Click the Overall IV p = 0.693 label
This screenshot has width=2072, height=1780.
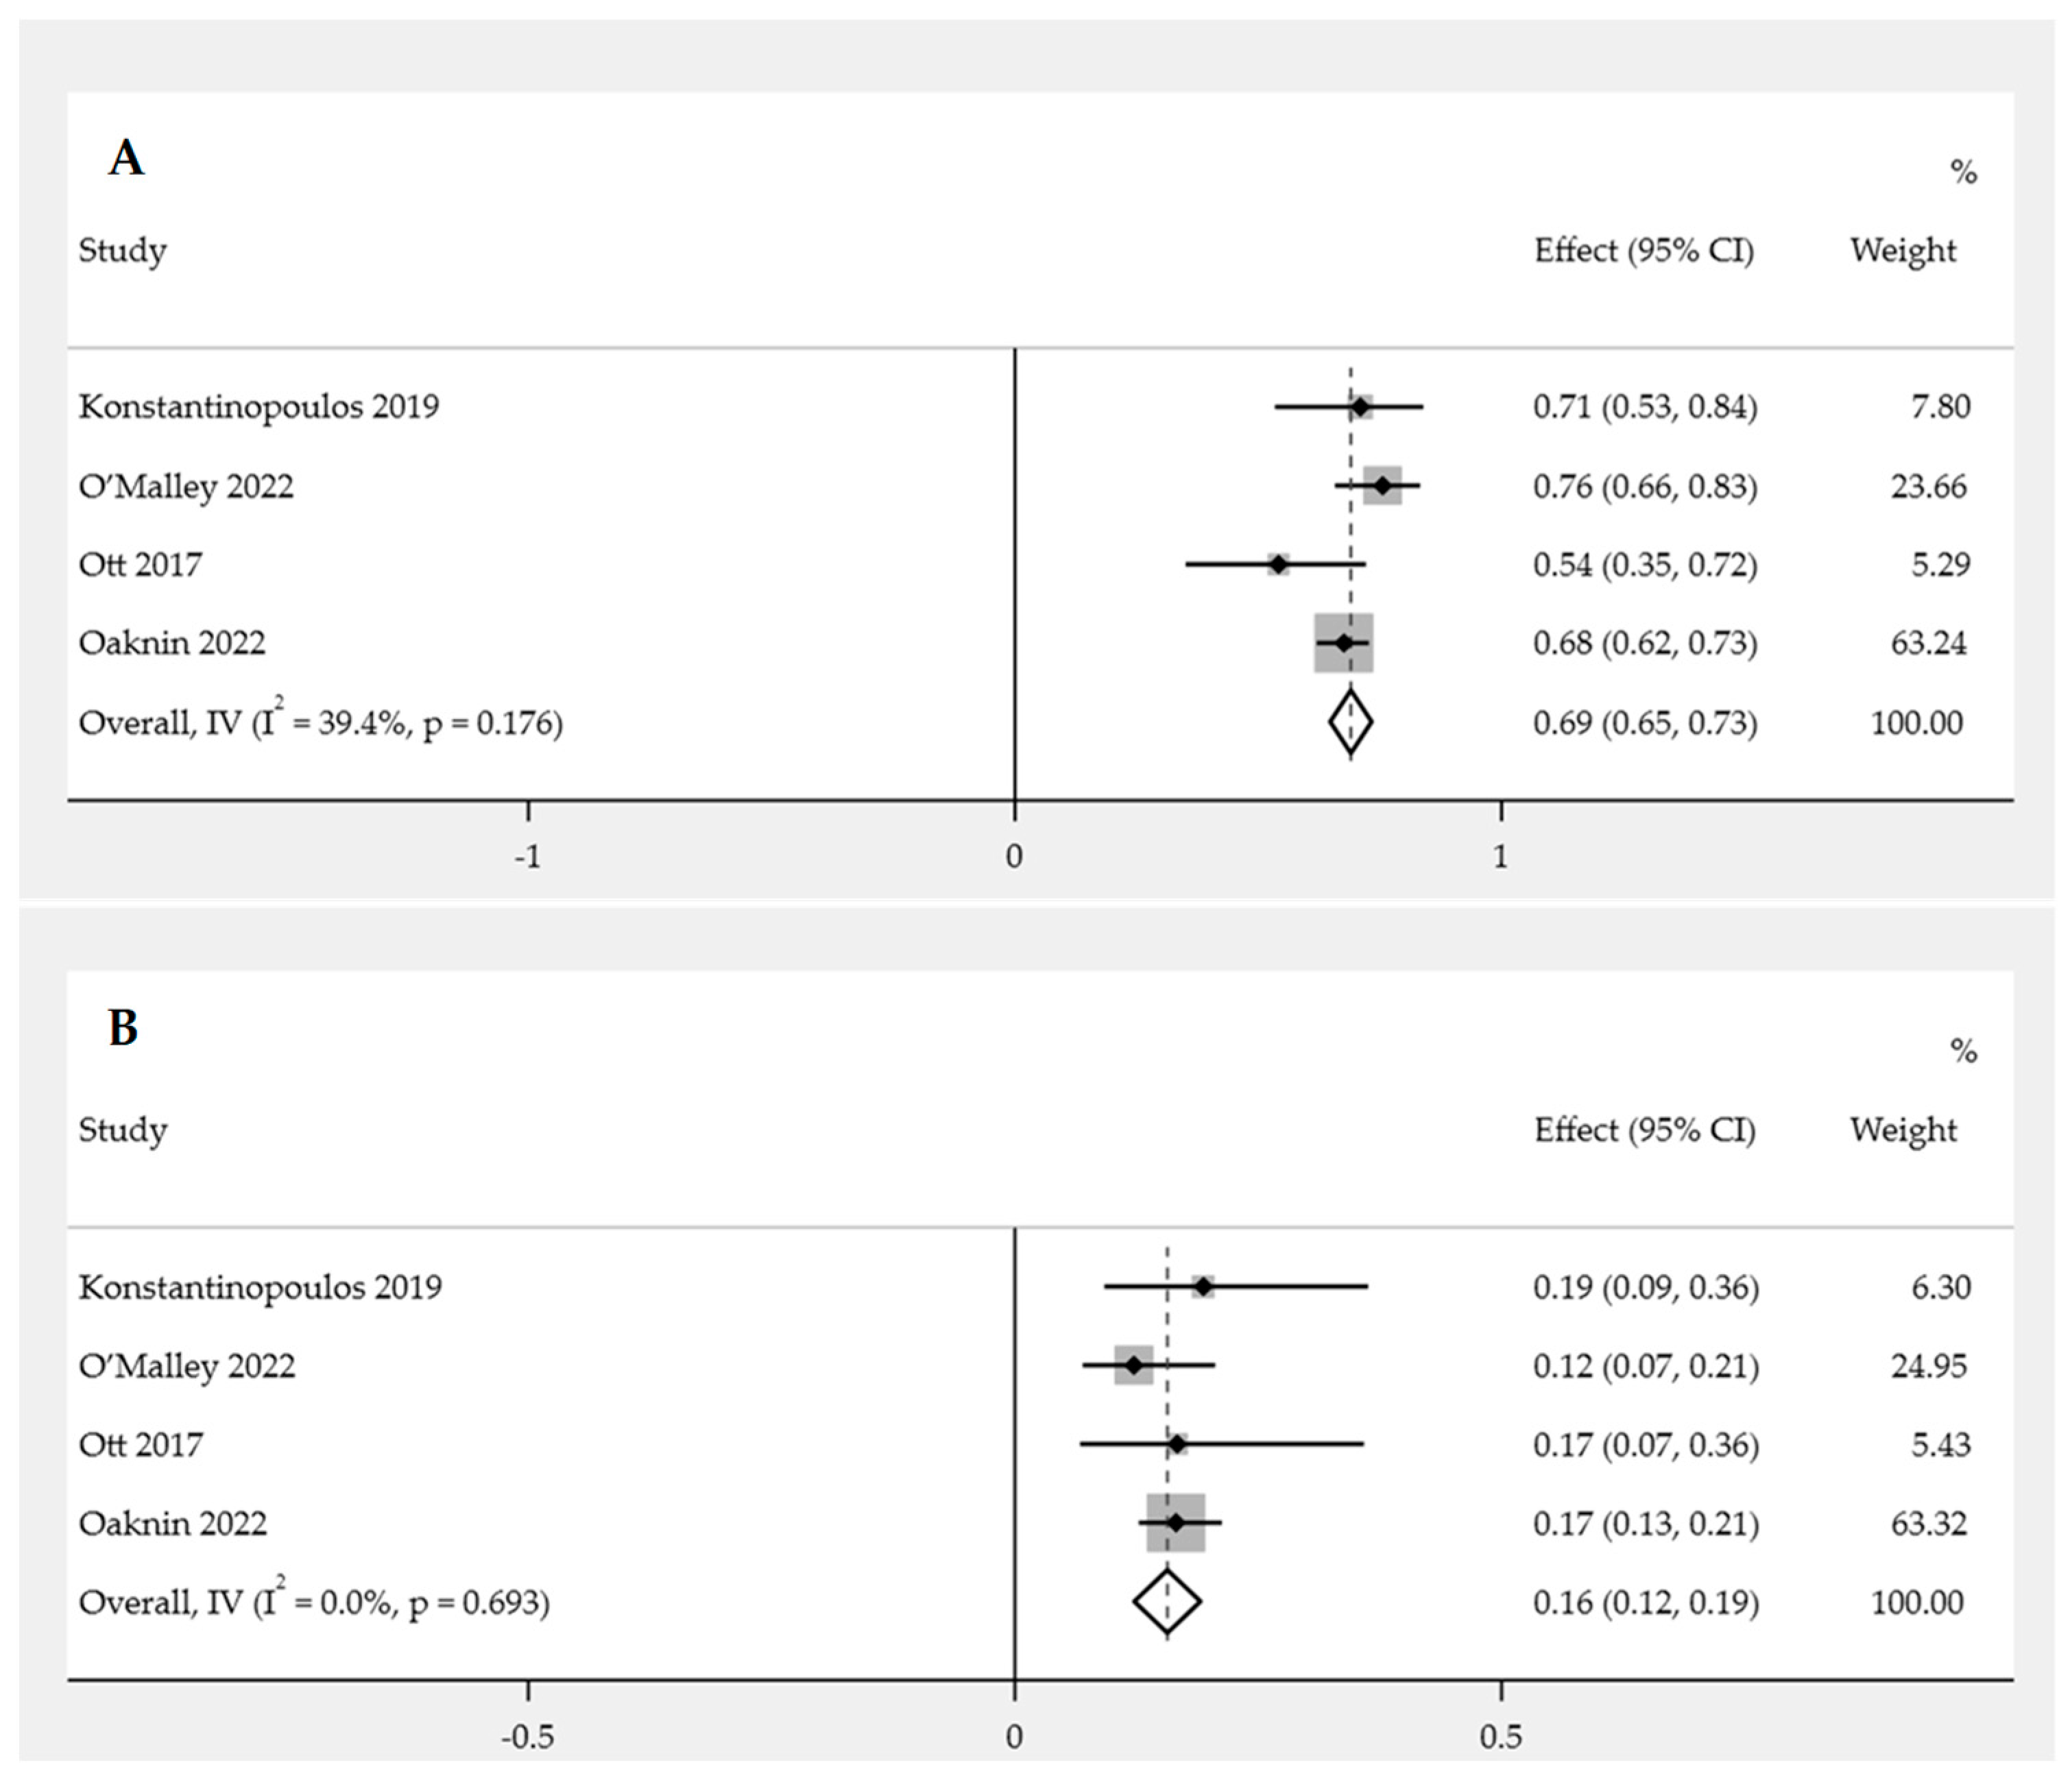(x=314, y=1602)
